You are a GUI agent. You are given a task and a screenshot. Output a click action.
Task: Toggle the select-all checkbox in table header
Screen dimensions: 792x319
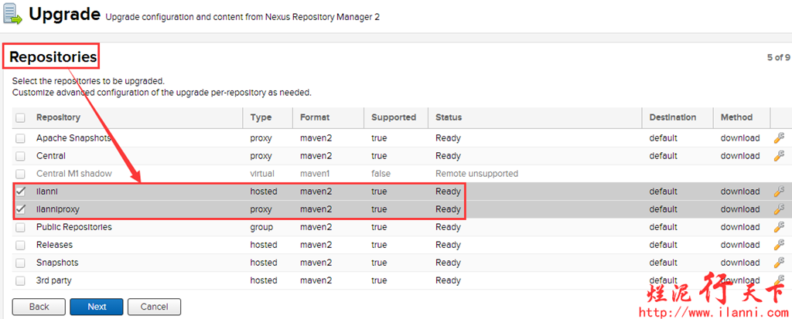coord(20,118)
